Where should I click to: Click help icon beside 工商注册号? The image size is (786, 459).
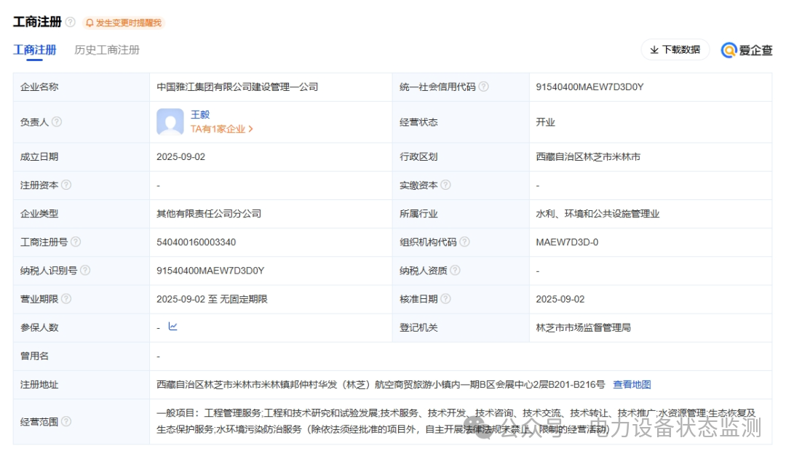click(76, 242)
